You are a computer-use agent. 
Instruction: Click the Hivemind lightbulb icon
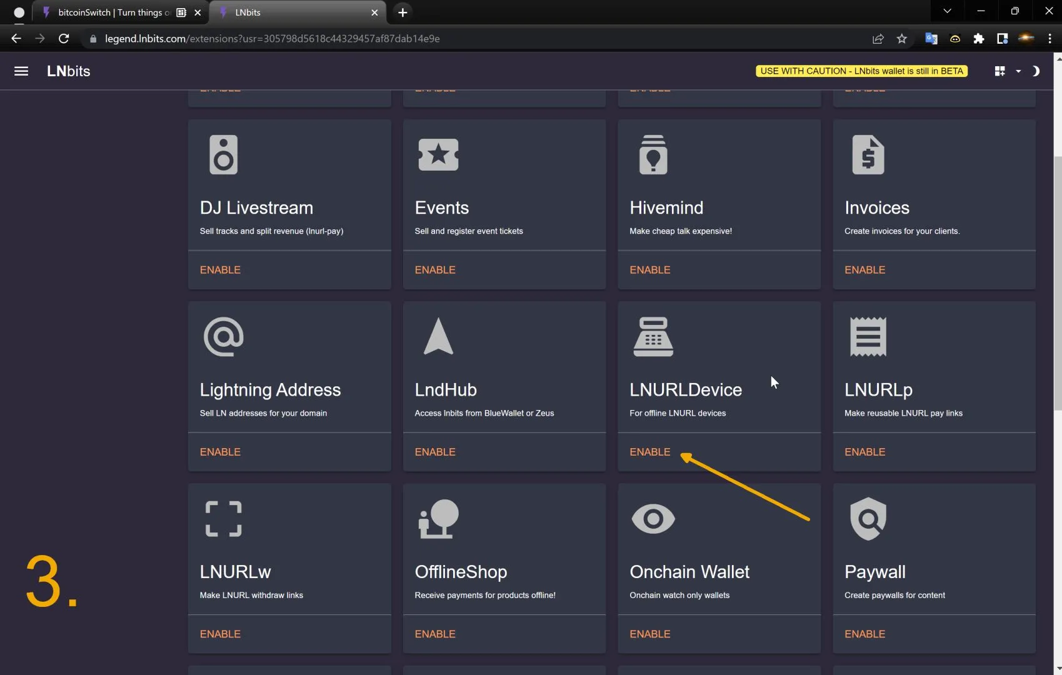pos(653,155)
